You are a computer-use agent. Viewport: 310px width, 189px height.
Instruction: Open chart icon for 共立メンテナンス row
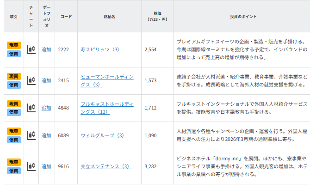click(x=31, y=166)
